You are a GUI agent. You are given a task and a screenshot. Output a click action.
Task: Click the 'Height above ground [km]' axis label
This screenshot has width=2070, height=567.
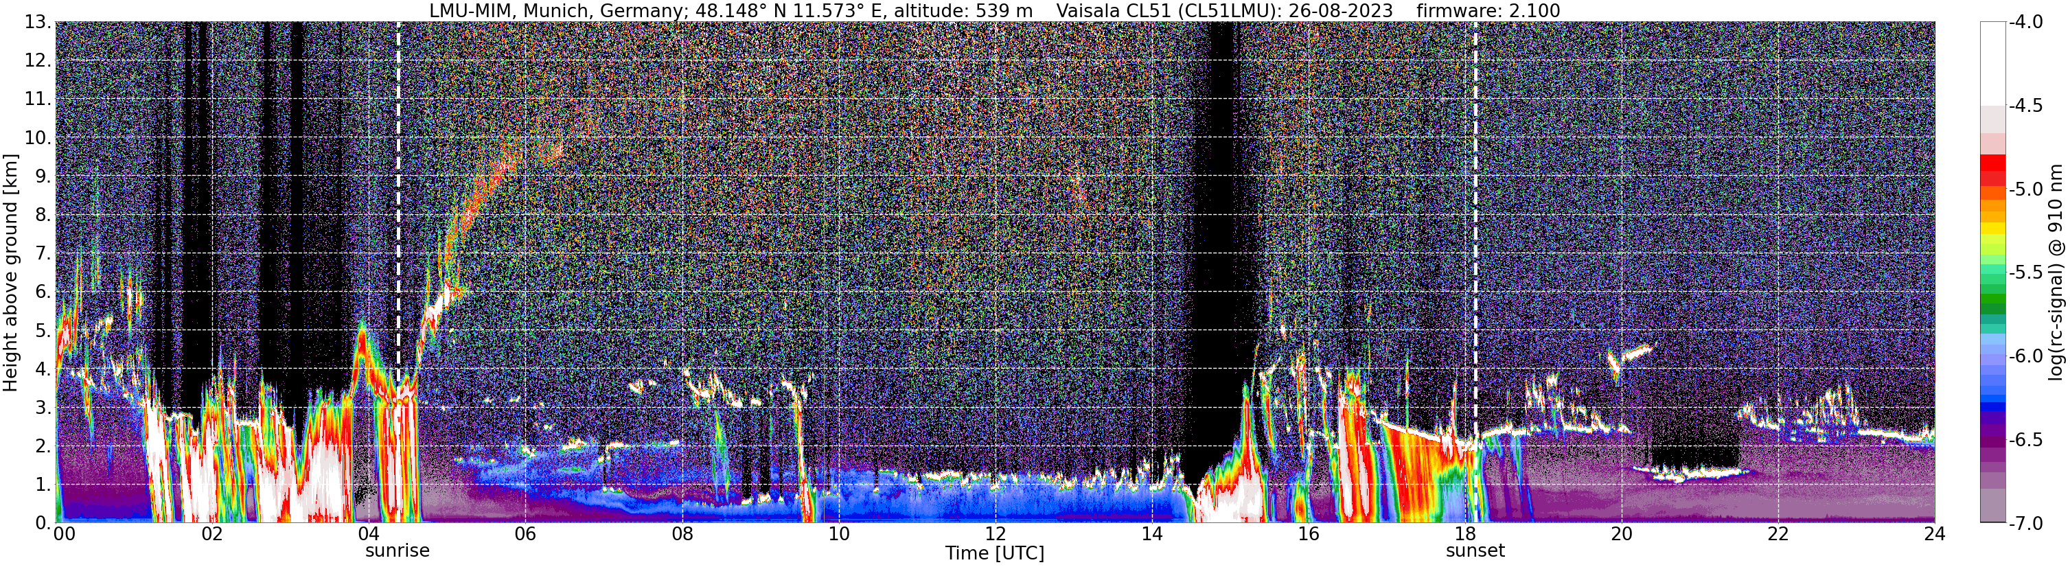coord(10,273)
